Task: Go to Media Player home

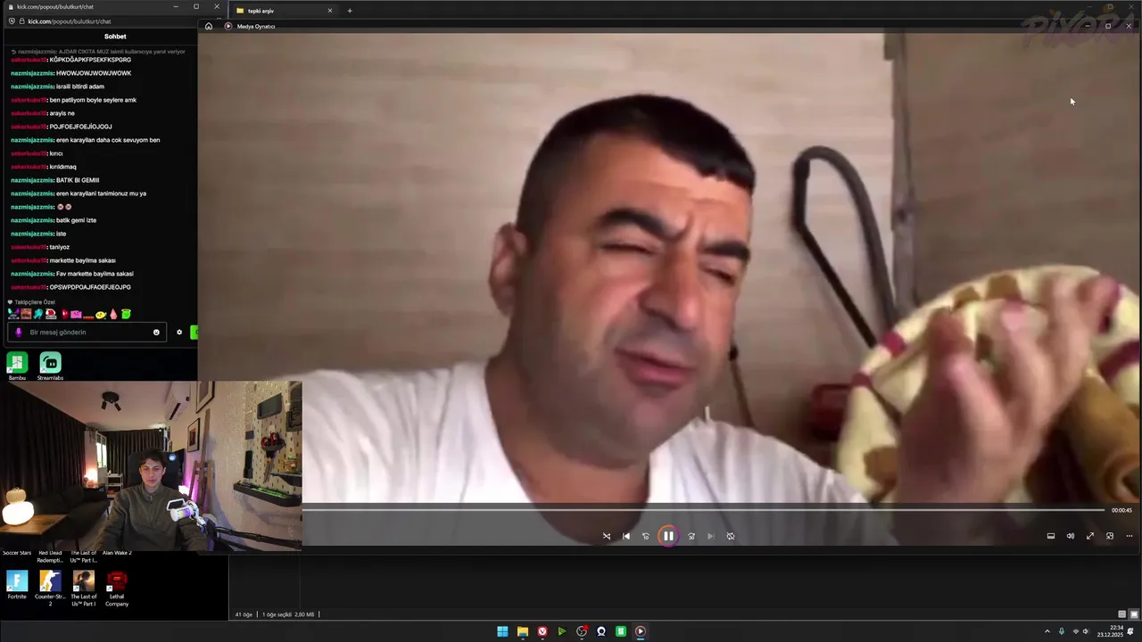Action: tap(209, 26)
